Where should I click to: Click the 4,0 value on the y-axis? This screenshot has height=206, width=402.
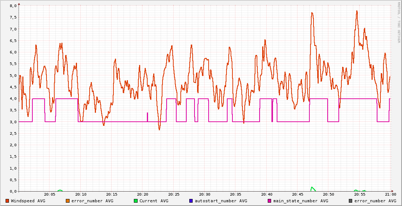pos(13,99)
